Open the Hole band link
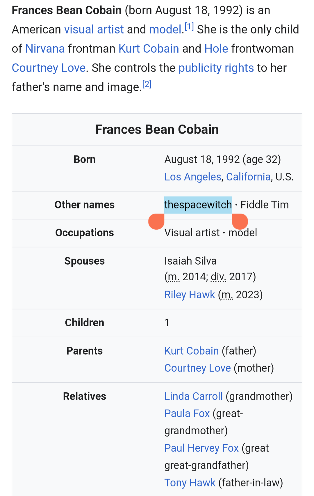Screen dimensions: 314x496 click(x=216, y=49)
